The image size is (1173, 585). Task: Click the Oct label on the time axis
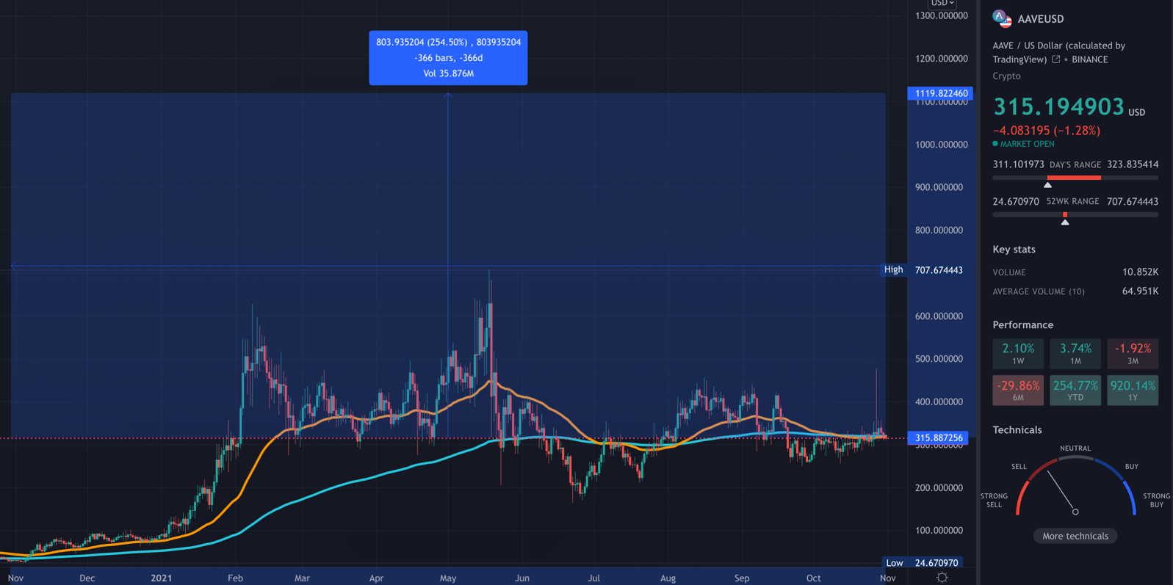tap(813, 578)
